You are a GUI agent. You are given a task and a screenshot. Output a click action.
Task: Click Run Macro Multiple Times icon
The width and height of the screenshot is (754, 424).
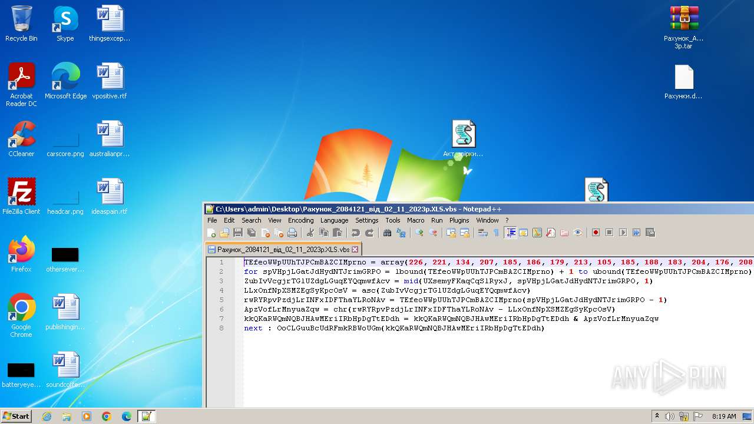(636, 233)
